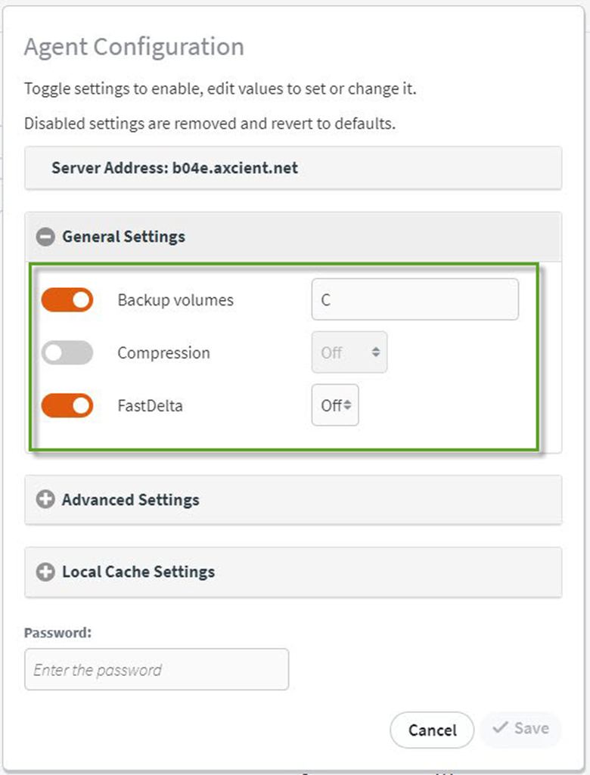Click the Cancel button

pyautogui.click(x=431, y=729)
